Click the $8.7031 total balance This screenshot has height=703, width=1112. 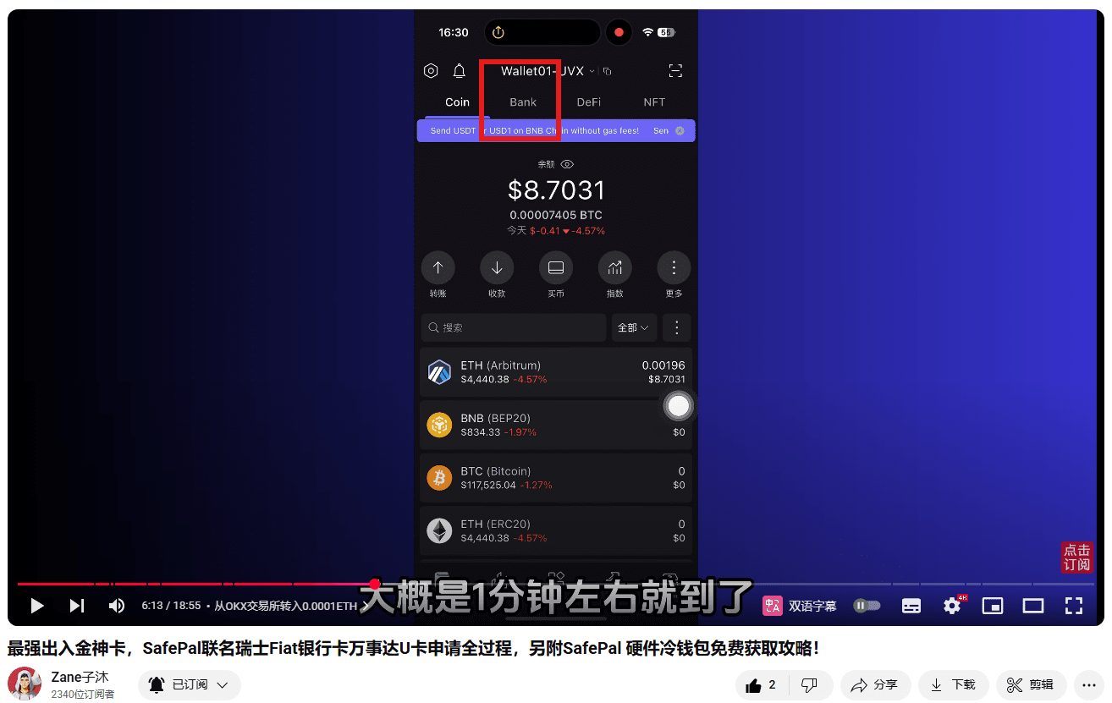[556, 189]
